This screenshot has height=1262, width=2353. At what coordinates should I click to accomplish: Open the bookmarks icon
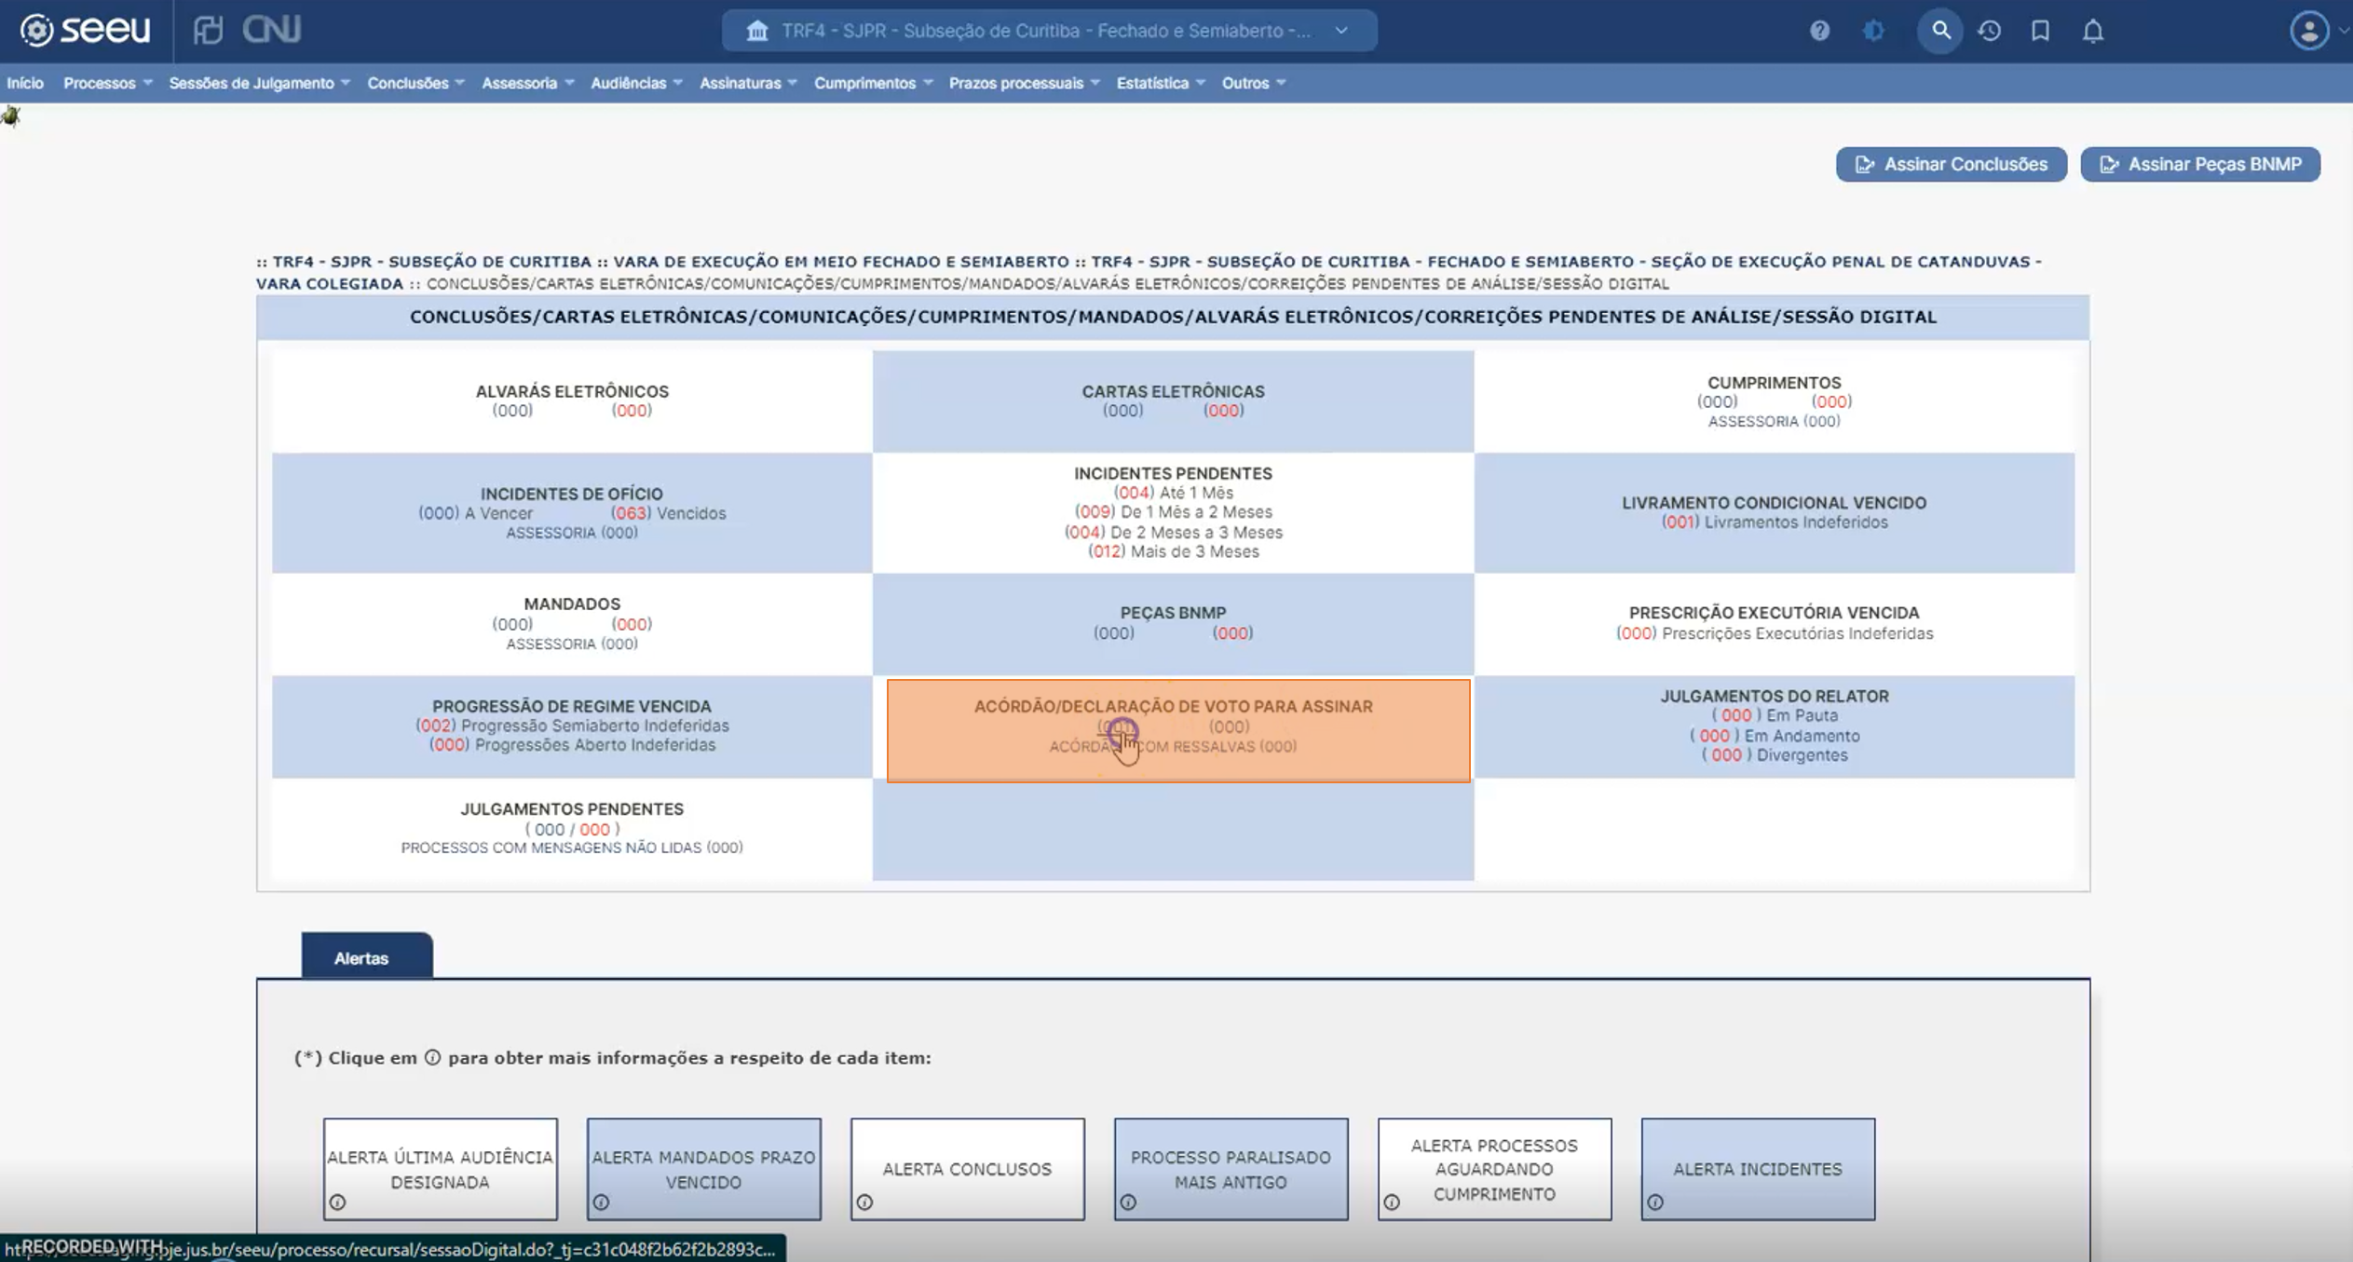[x=2040, y=31]
